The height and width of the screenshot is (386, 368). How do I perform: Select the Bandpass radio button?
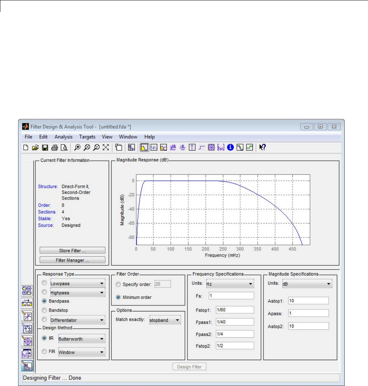[44, 301]
